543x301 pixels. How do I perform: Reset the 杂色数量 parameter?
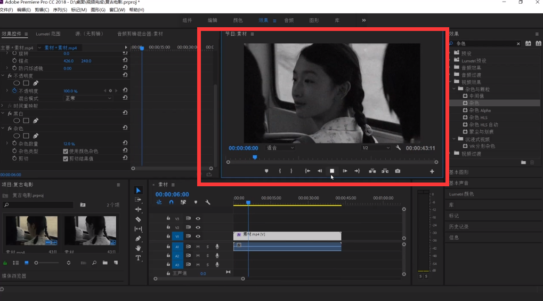125,144
